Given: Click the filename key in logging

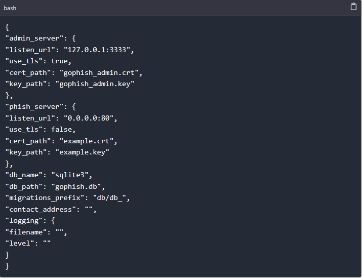Looking at the screenshot, I should click(26, 232).
